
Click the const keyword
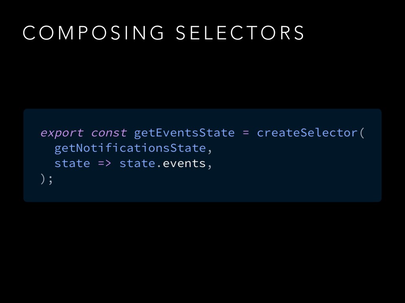(109, 133)
